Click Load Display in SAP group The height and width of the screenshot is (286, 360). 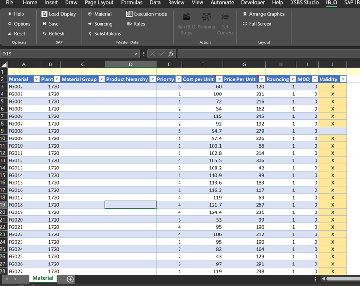point(58,14)
